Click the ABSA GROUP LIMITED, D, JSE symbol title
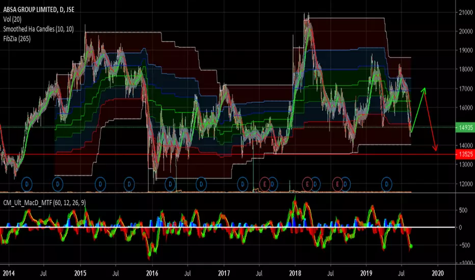The width and height of the screenshot is (475, 280). [x=39, y=10]
